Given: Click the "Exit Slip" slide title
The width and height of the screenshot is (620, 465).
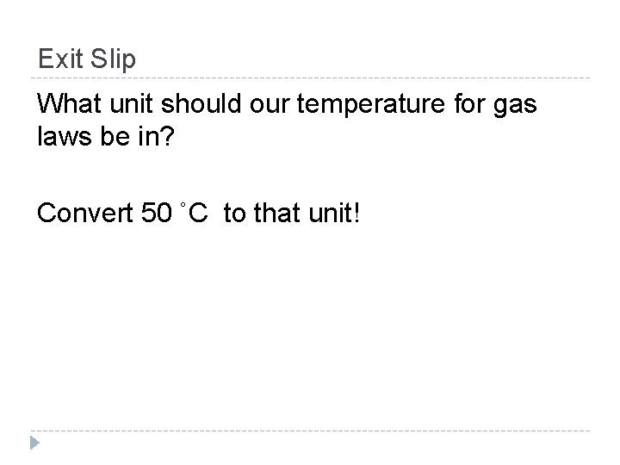Looking at the screenshot, I should point(87,59).
